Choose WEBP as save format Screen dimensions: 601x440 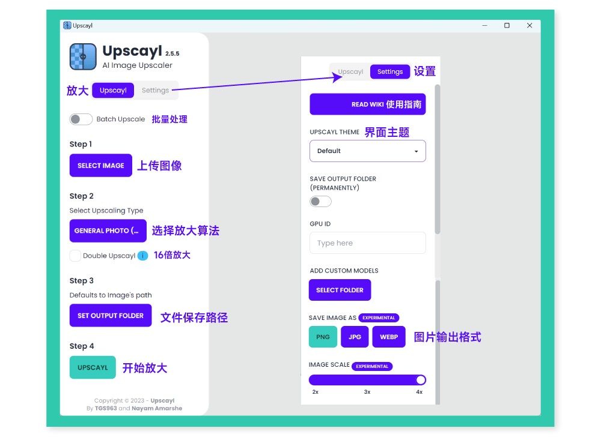[389, 337]
